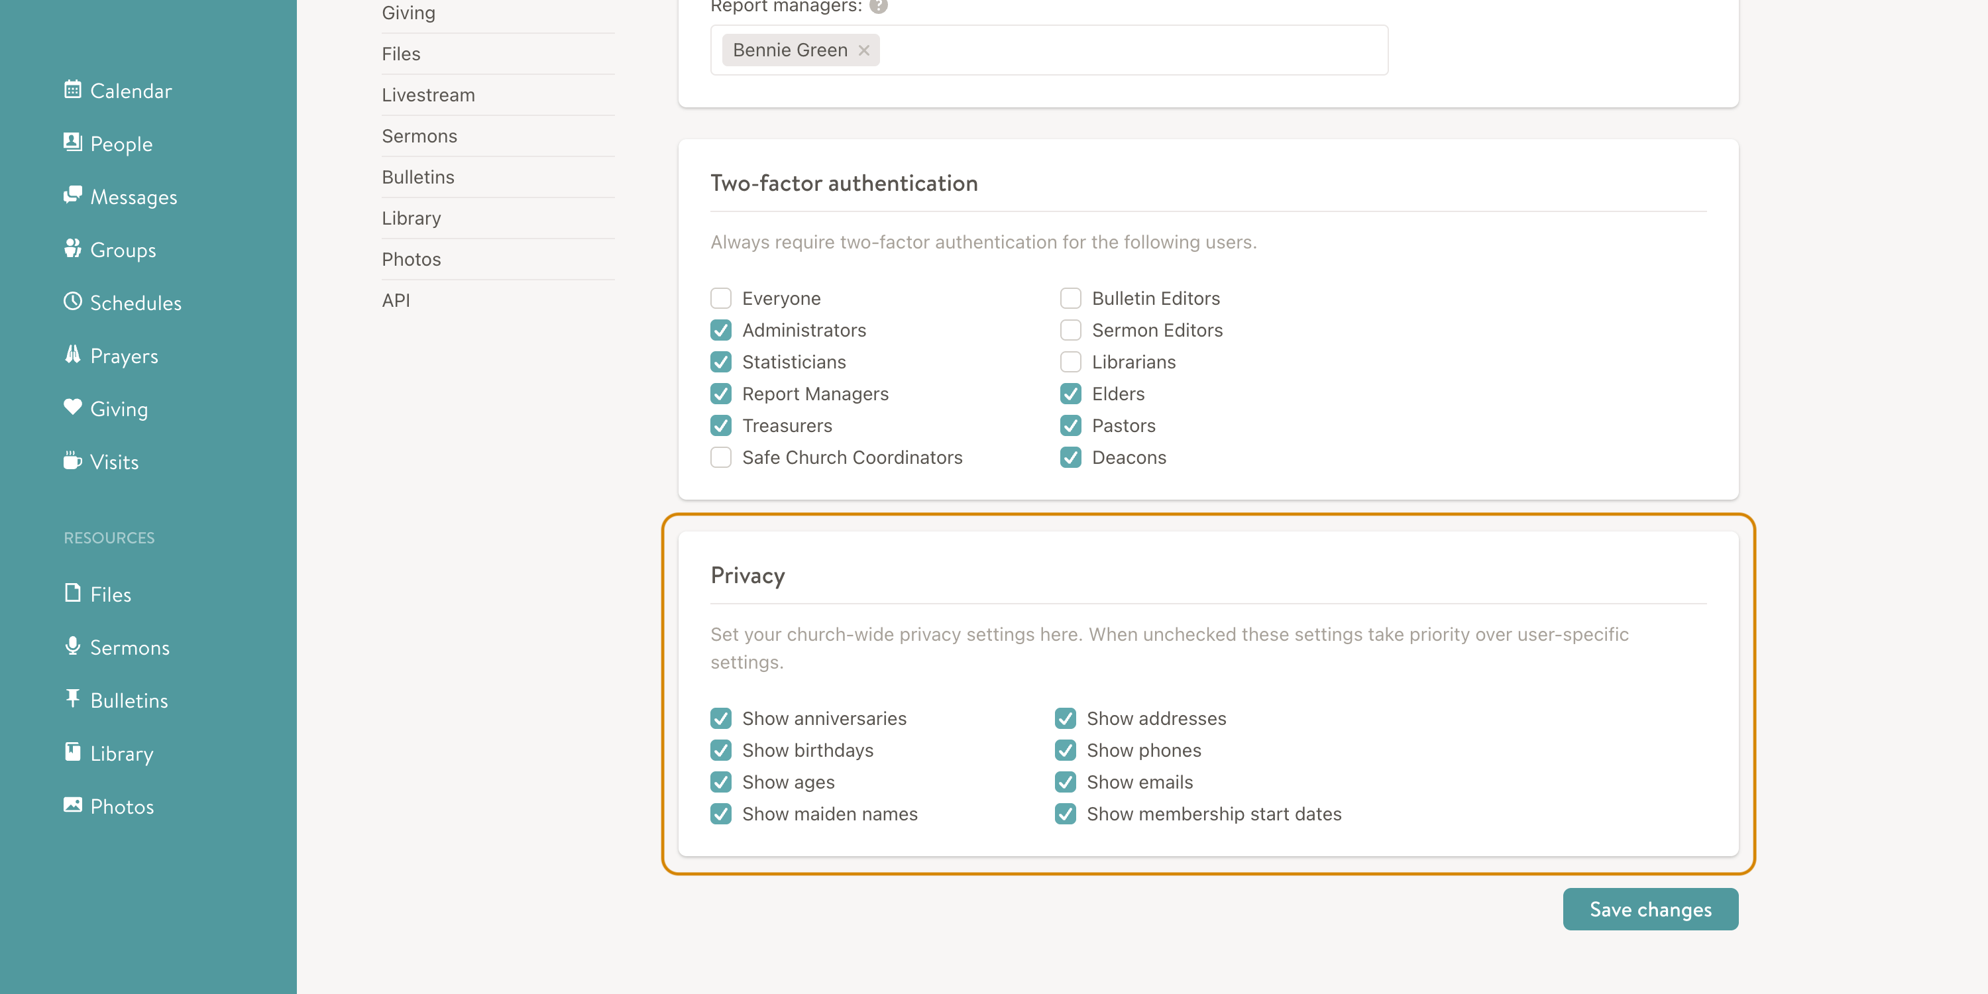Uncheck Show anniversaries privacy setting
This screenshot has height=994, width=1988.
pos(721,718)
